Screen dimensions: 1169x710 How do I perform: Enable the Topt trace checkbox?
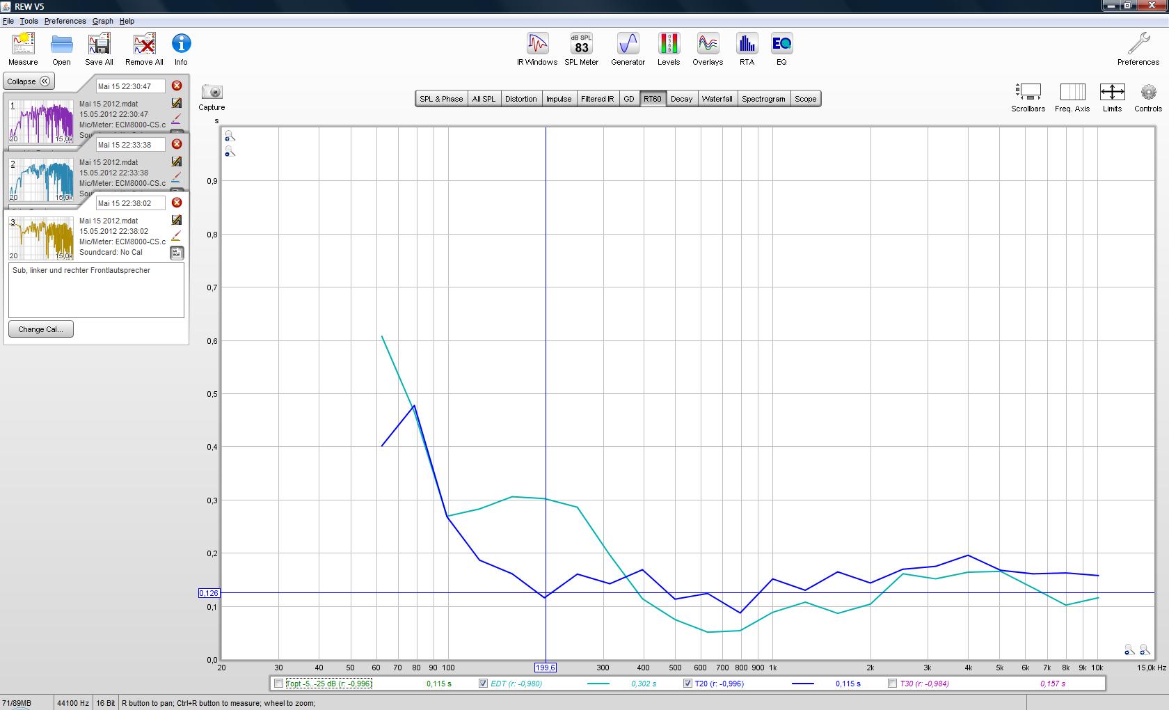click(x=279, y=684)
